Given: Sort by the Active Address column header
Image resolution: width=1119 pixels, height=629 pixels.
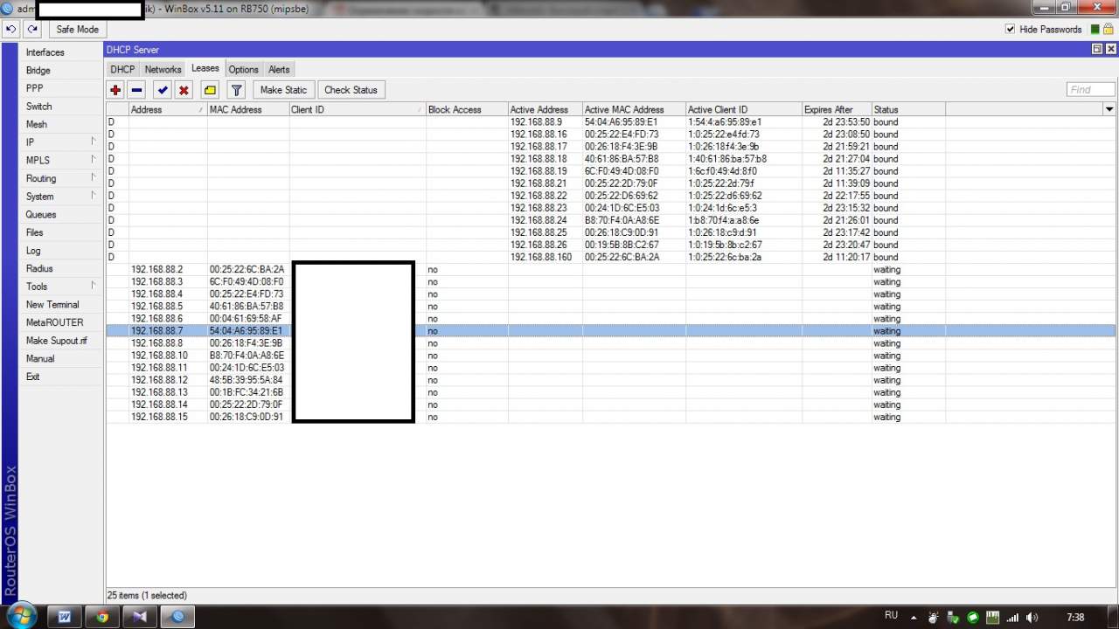Looking at the screenshot, I should point(546,109).
